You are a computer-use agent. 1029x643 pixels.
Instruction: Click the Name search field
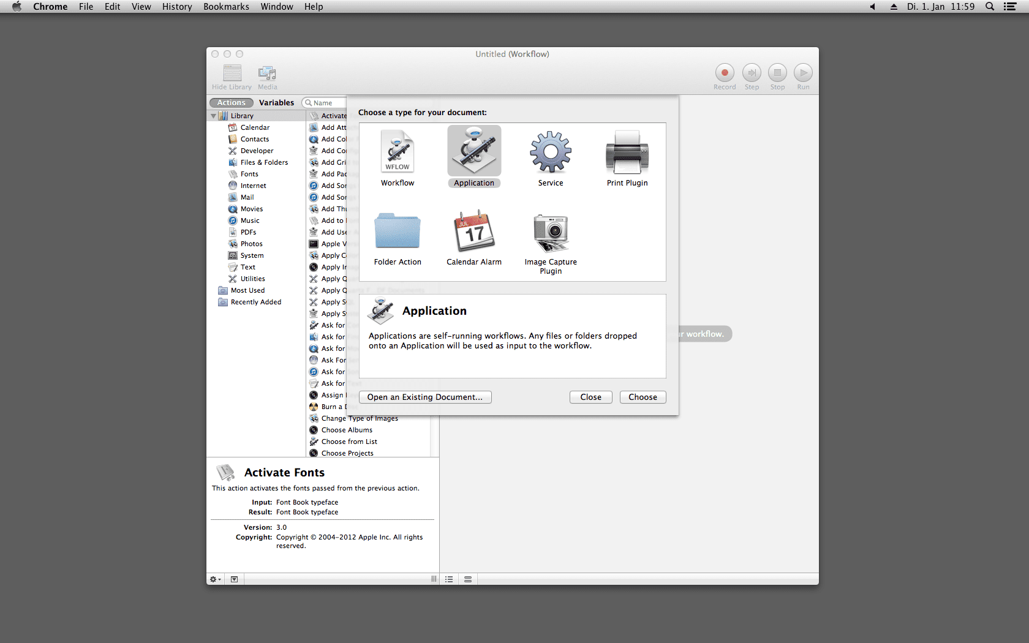(325, 103)
